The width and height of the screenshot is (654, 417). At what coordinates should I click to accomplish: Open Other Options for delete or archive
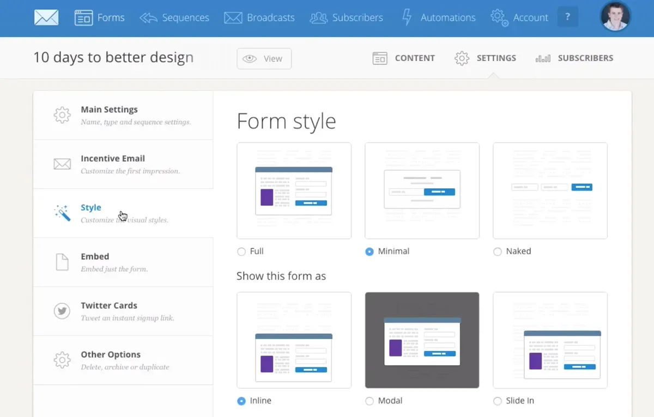111,360
